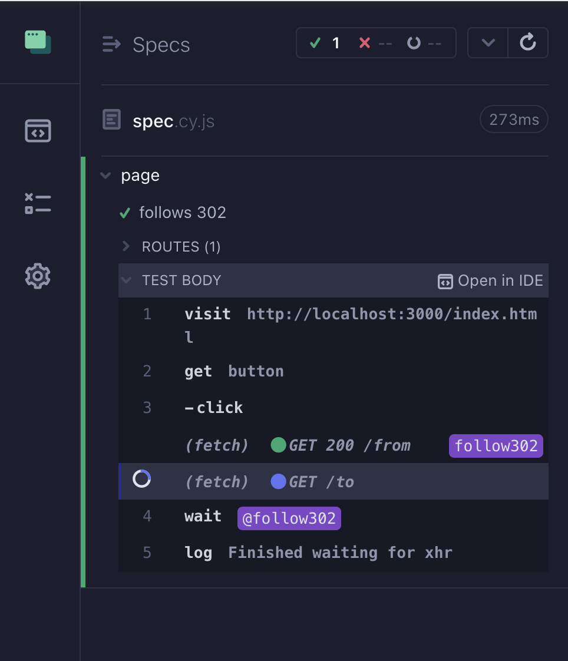
Task: Select the follows 302 test entry
Action: coord(183,213)
